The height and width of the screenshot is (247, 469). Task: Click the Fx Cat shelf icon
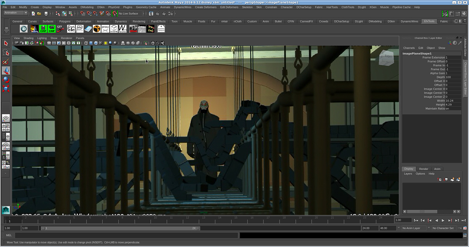[x=151, y=29]
